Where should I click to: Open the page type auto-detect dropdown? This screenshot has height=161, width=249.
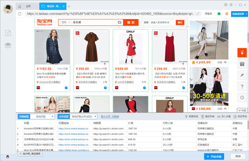pyautogui.click(x=42, y=117)
